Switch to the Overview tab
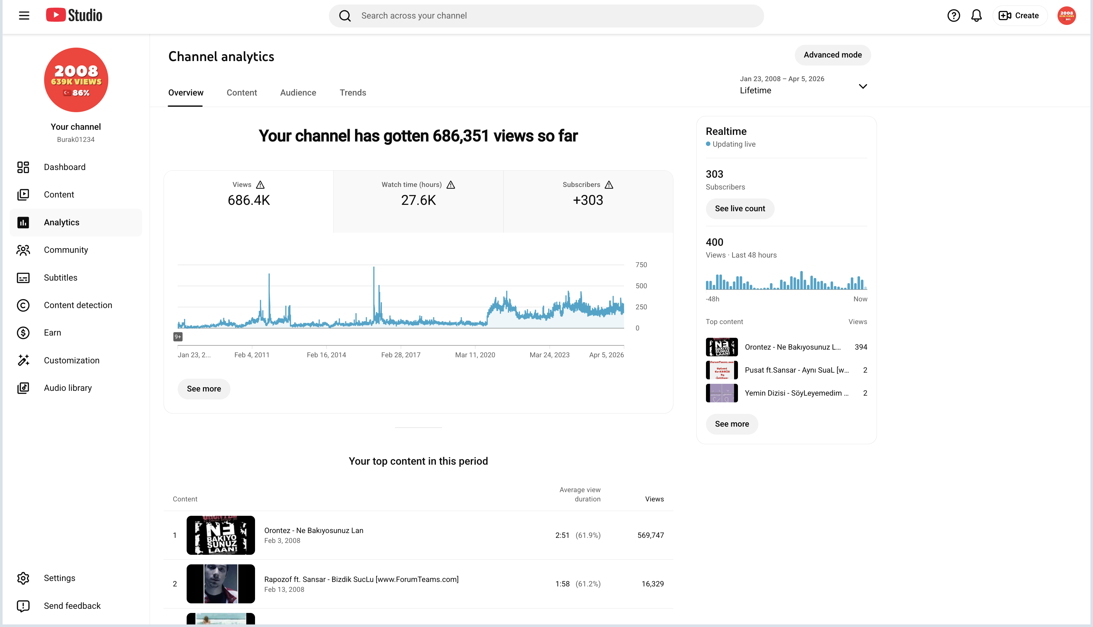 pyautogui.click(x=186, y=93)
